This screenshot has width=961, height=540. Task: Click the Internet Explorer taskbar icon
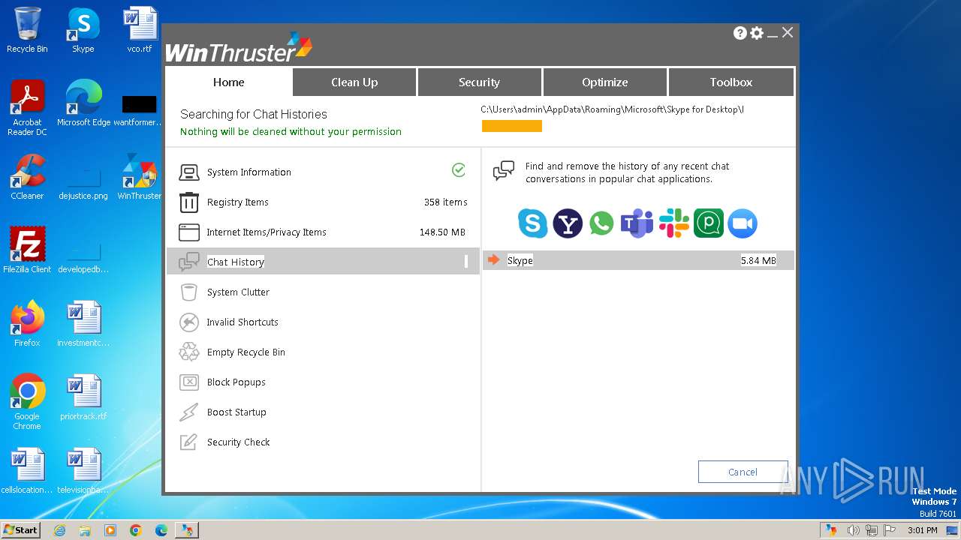click(59, 530)
